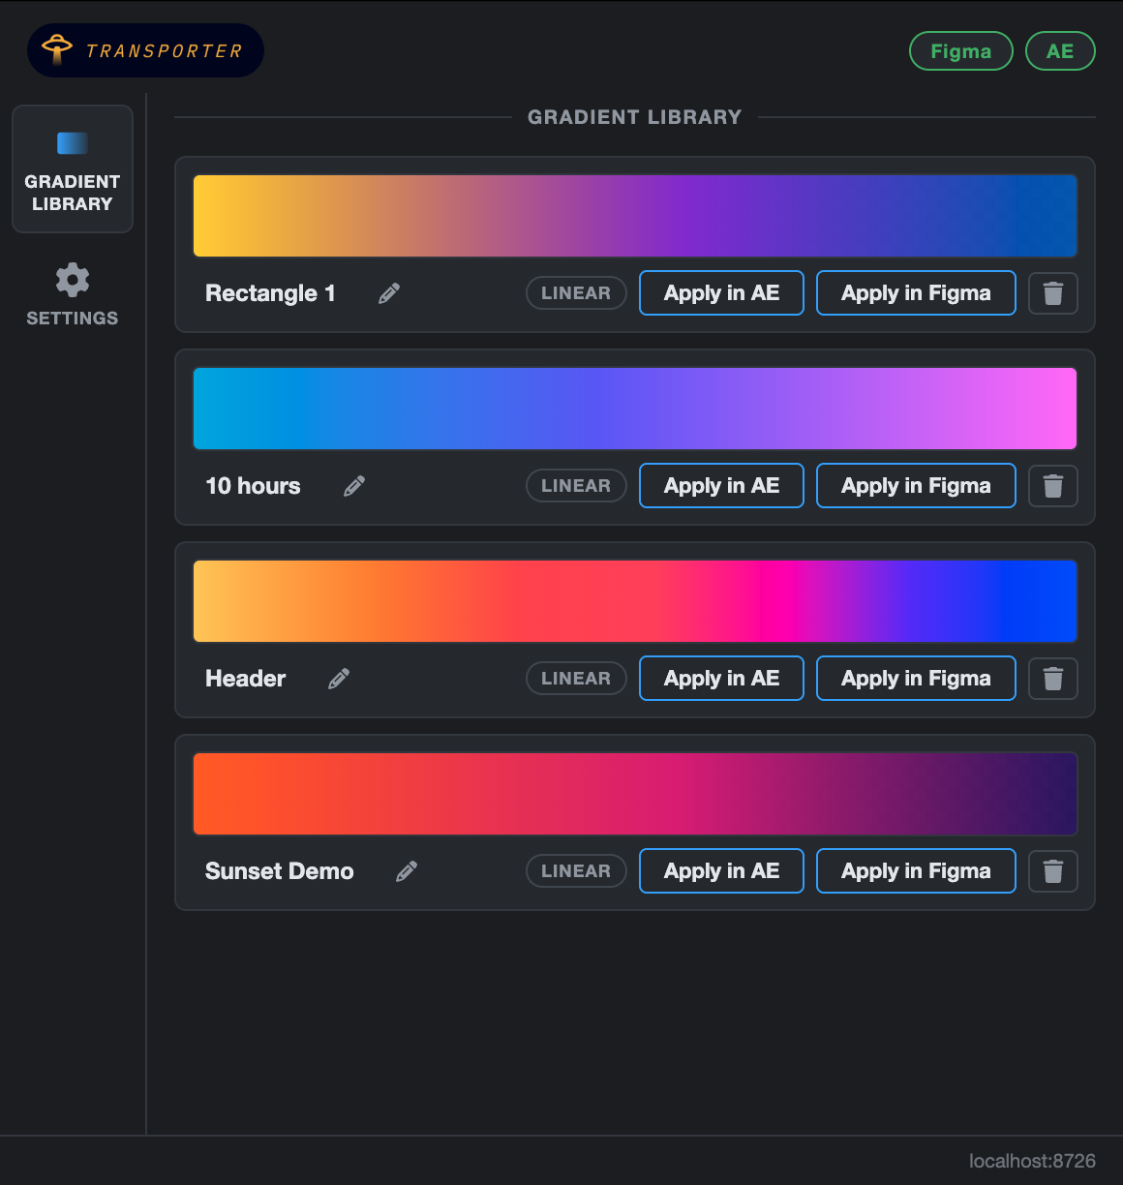1123x1185 pixels.
Task: Click the LINEAR tag on Header
Action: pyautogui.click(x=576, y=679)
